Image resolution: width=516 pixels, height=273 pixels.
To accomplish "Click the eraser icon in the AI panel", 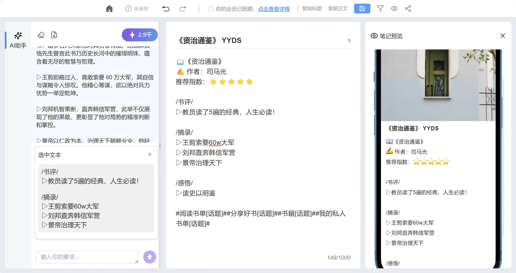I will click(x=41, y=35).
